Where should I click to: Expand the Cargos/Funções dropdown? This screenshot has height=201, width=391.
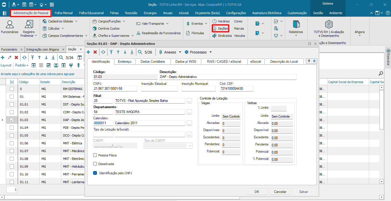124,21
